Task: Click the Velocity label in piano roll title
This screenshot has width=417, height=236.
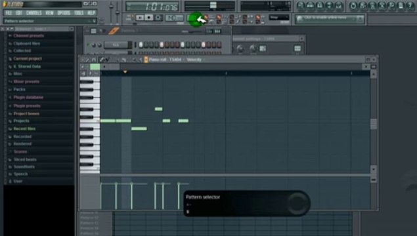Action: (x=194, y=60)
